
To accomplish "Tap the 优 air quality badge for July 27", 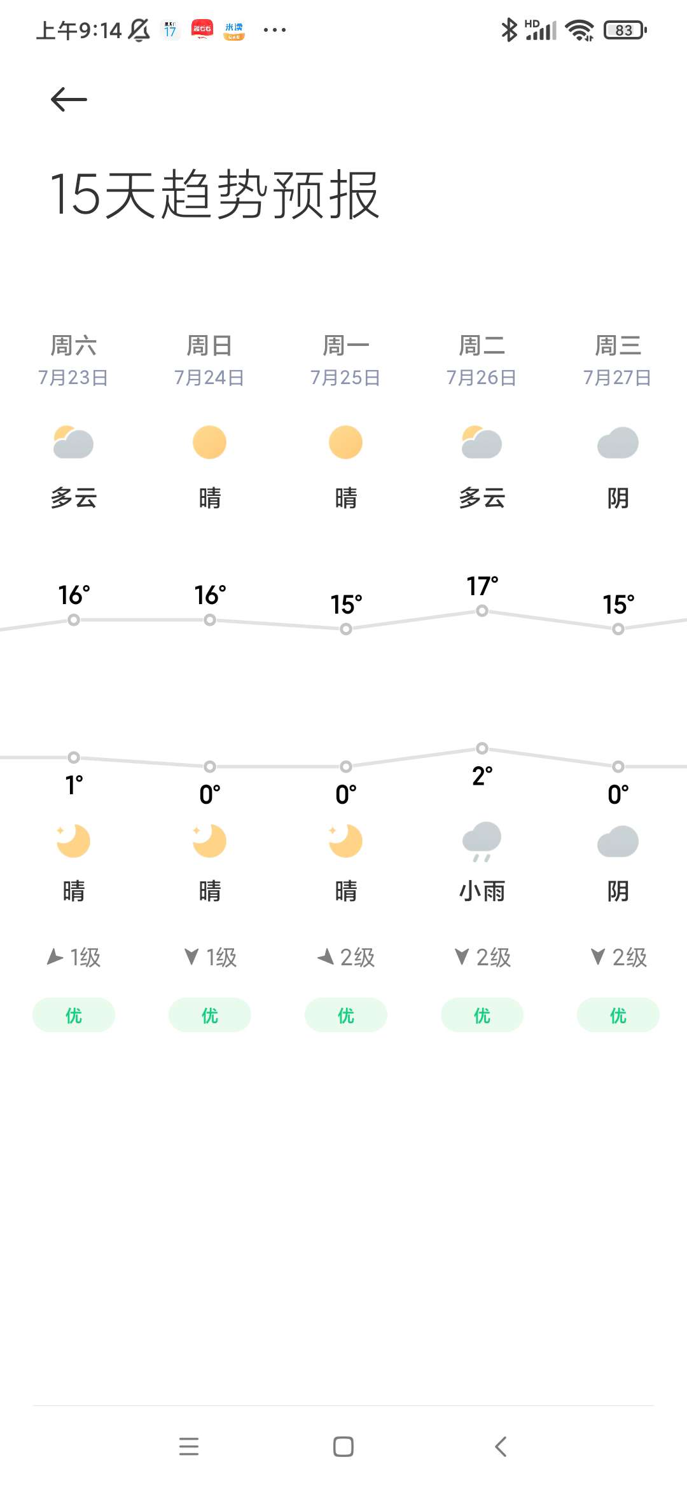I will [618, 1015].
